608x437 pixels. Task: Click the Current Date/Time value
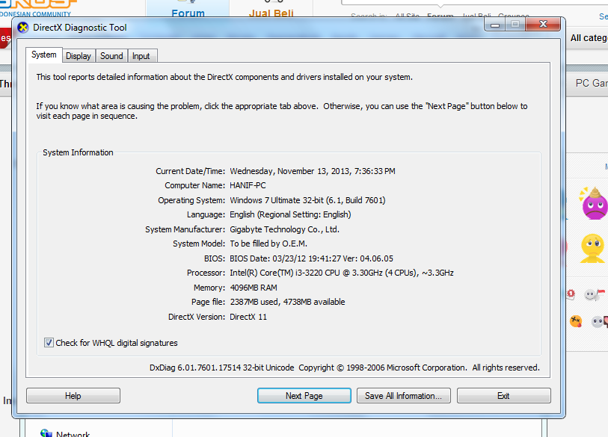313,171
